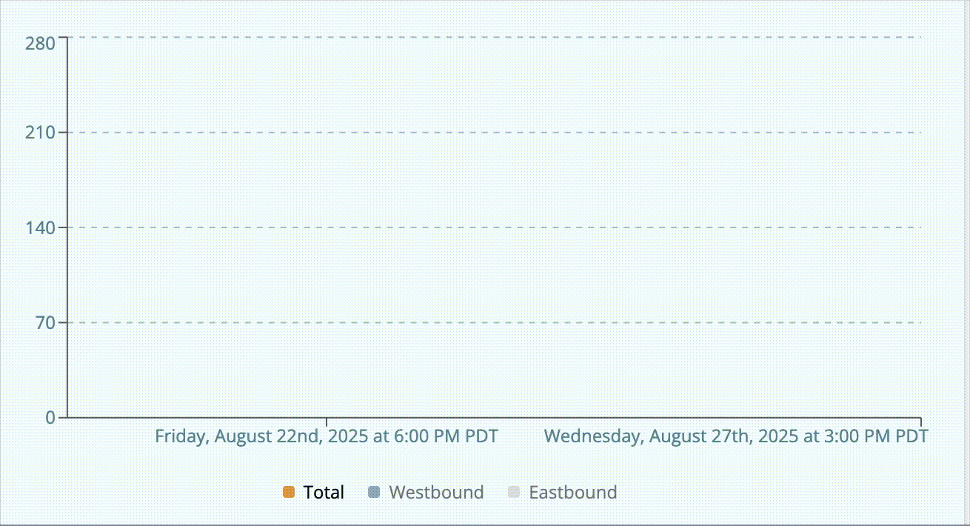Select the 140 y-axis label
Image resolution: width=970 pixels, height=526 pixels.
click(40, 227)
